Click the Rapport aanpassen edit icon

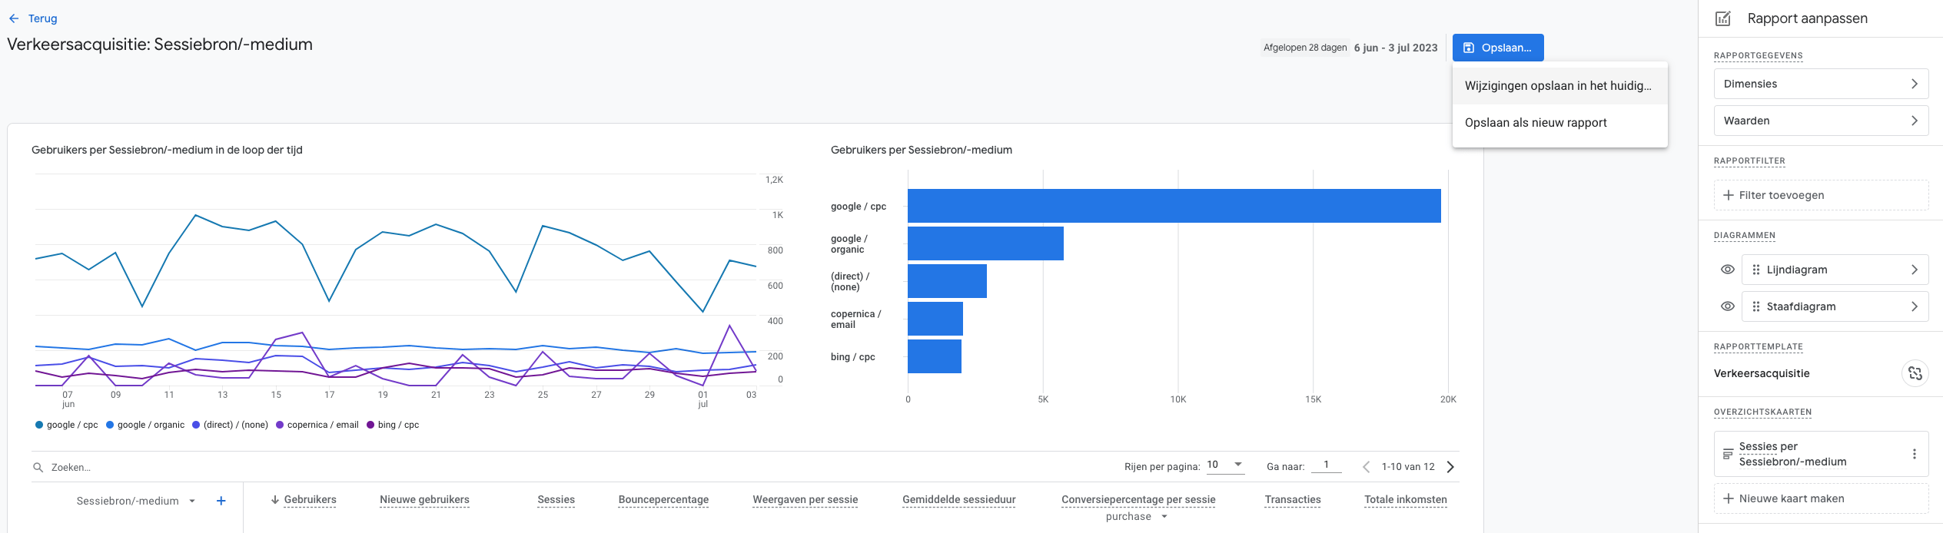tap(1723, 18)
